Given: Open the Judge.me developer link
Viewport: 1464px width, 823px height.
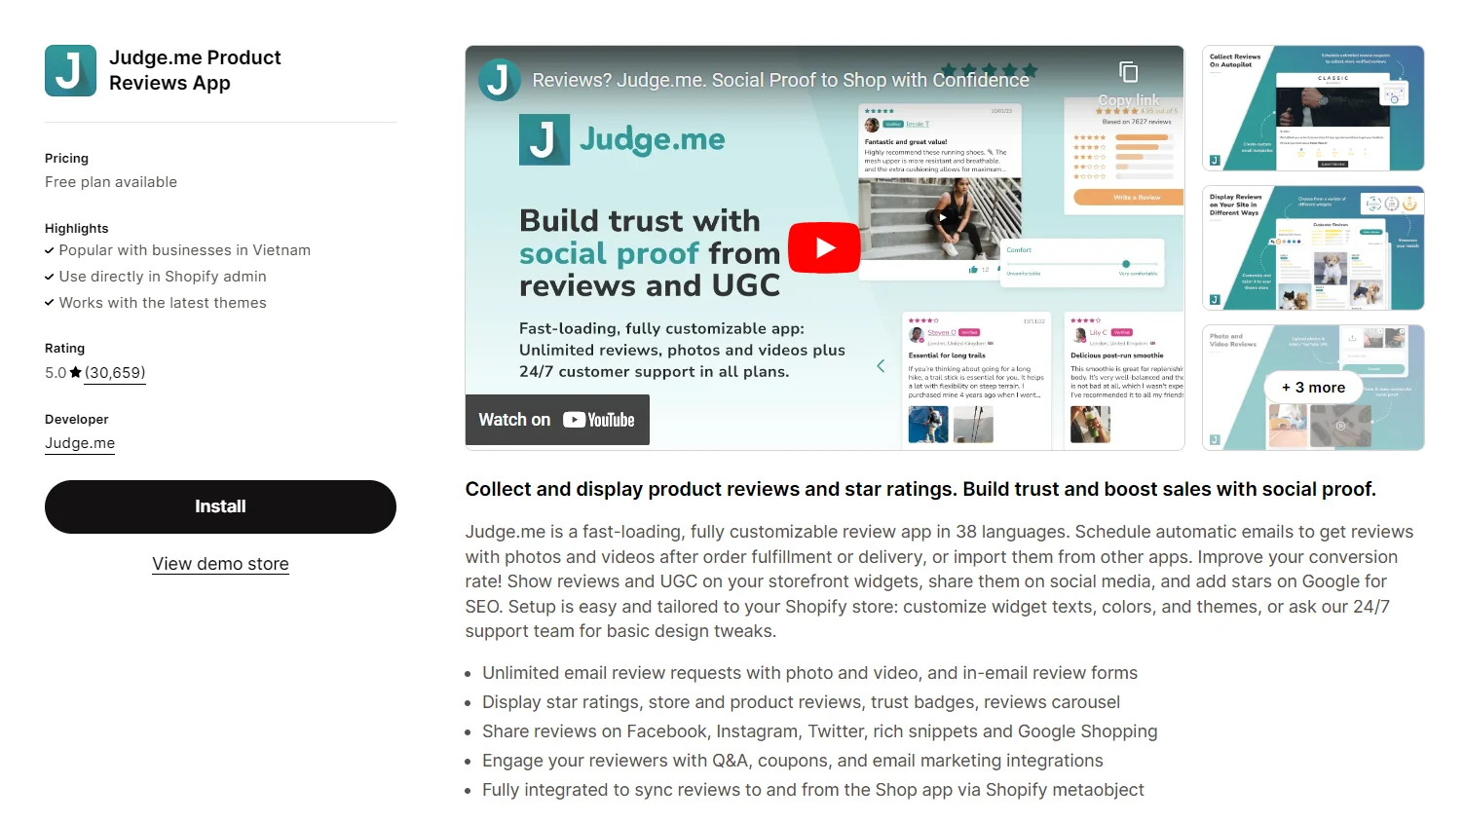Looking at the screenshot, I should click(80, 443).
